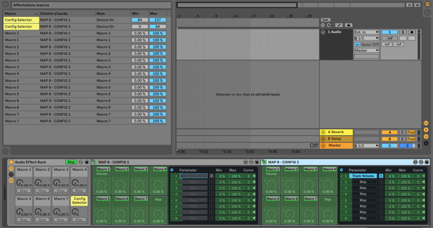Click the save preset icon of Audio Effect Rack
The height and width of the screenshot is (228, 433).
87,162
